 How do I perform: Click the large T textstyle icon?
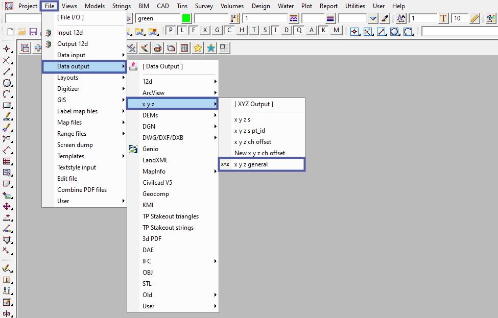pos(443,18)
